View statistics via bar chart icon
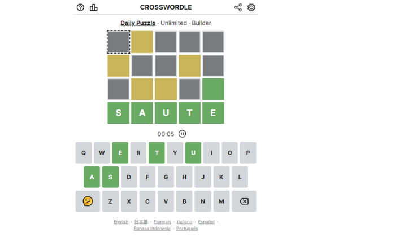404x237 pixels. [94, 7]
